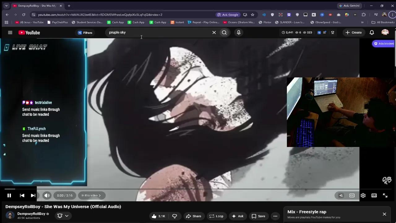Click Ask Gemini in the title bar

[x=349, y=6]
